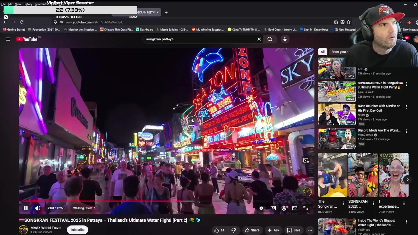The width and height of the screenshot is (418, 235).
Task: Seek on the red video progress bar
Action: [167, 201]
